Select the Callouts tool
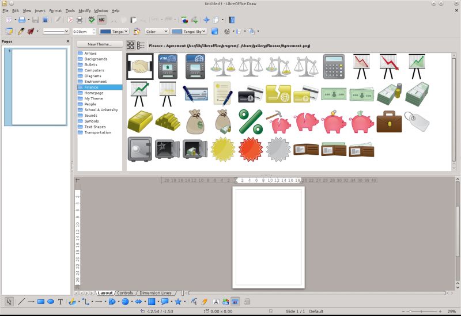 pyautogui.click(x=165, y=302)
